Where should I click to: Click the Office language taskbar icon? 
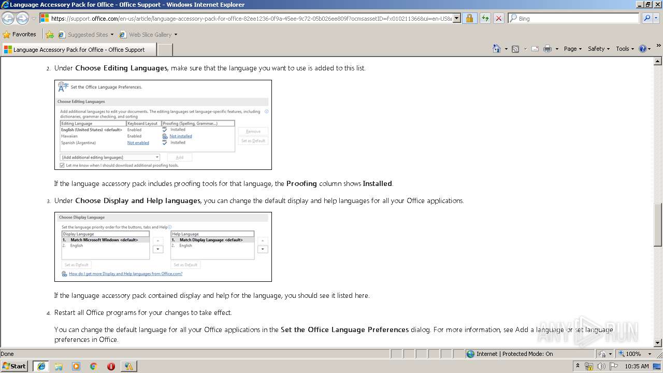click(128, 366)
